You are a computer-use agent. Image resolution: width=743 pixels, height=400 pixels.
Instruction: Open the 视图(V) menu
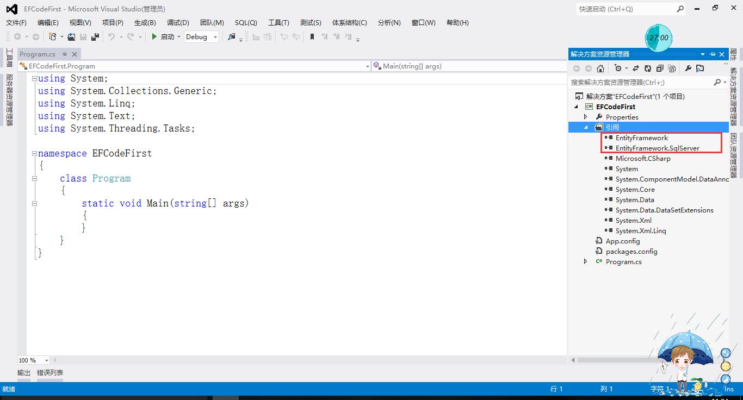click(x=80, y=22)
